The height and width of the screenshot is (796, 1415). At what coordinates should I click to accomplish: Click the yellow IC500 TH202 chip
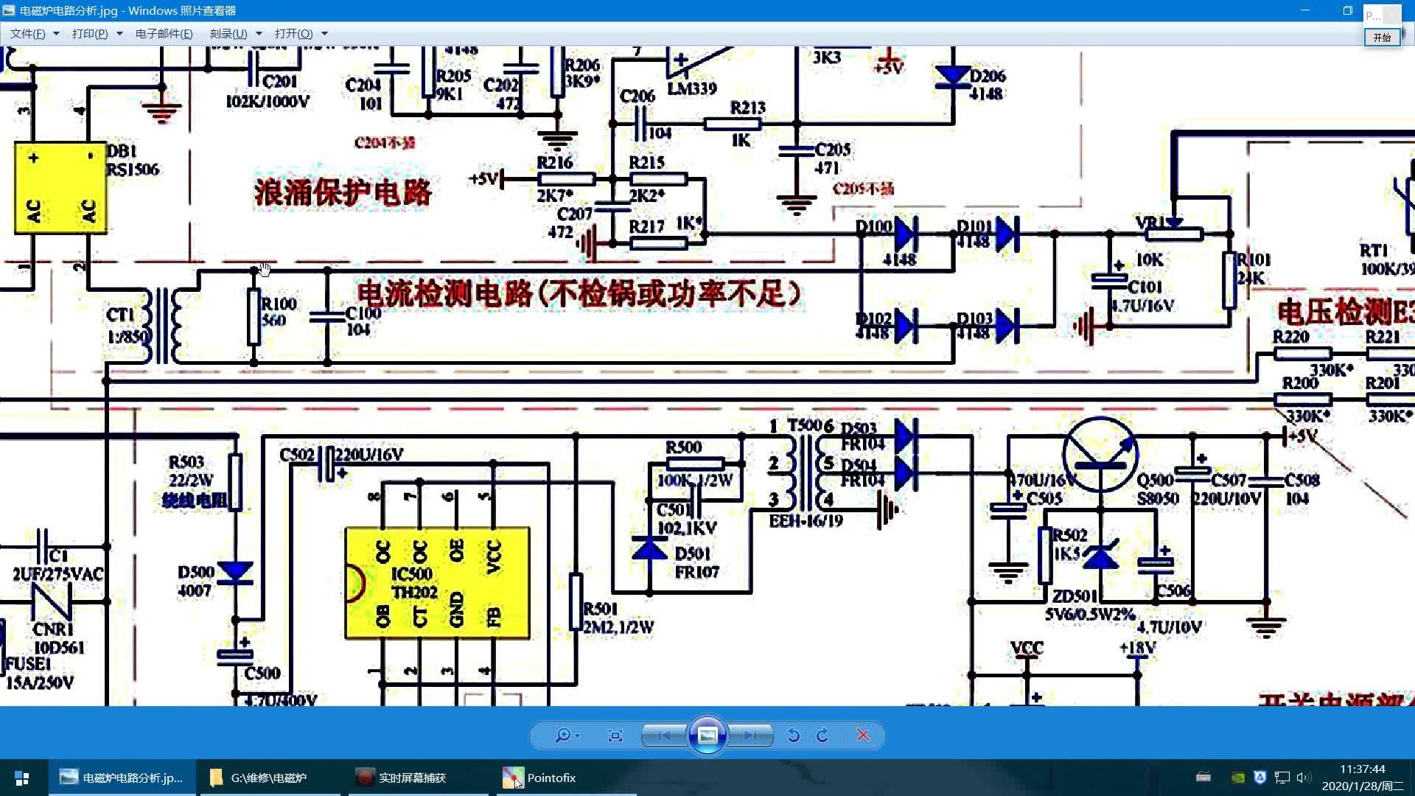click(437, 583)
